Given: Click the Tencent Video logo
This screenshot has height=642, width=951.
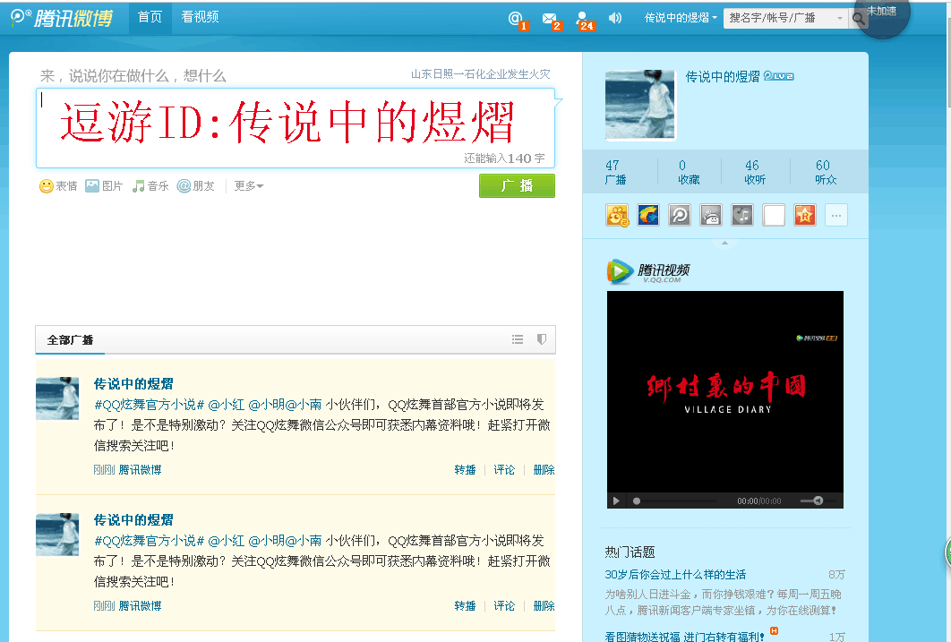Looking at the screenshot, I should pyautogui.click(x=648, y=271).
